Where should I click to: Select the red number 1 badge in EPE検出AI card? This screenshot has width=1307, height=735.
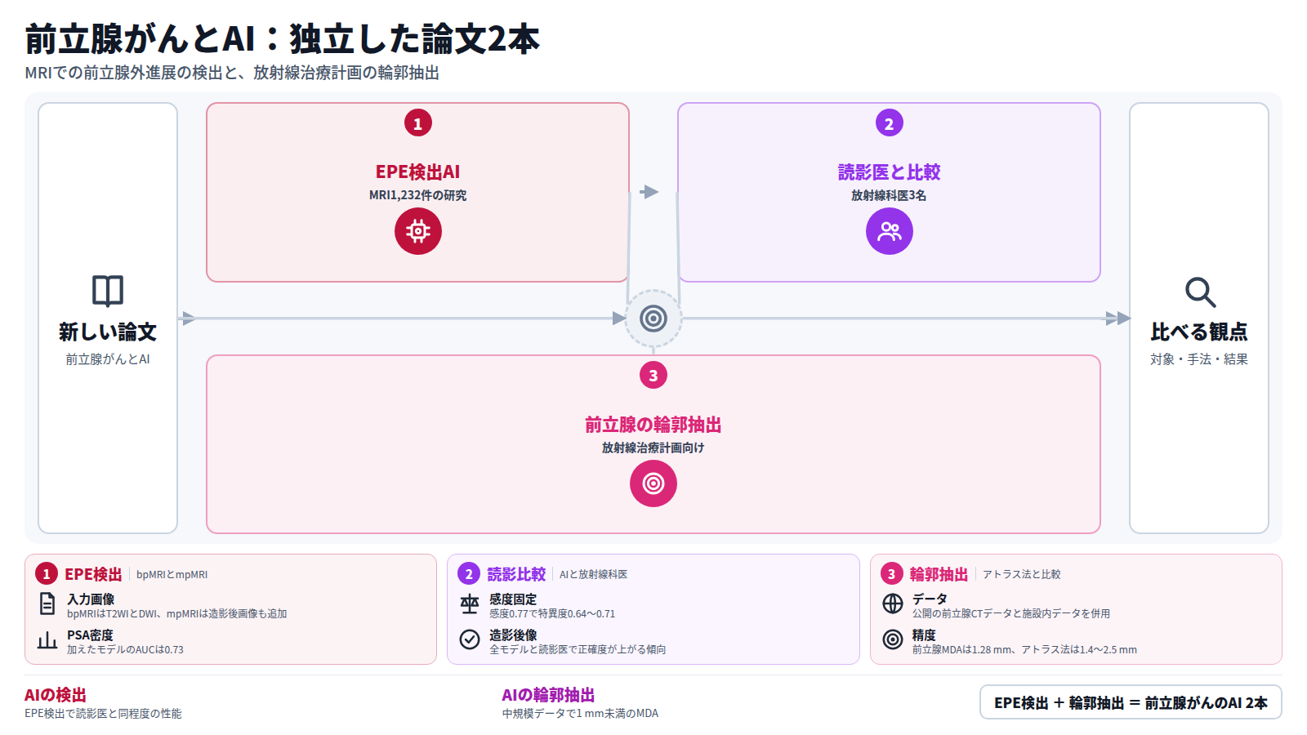418,123
